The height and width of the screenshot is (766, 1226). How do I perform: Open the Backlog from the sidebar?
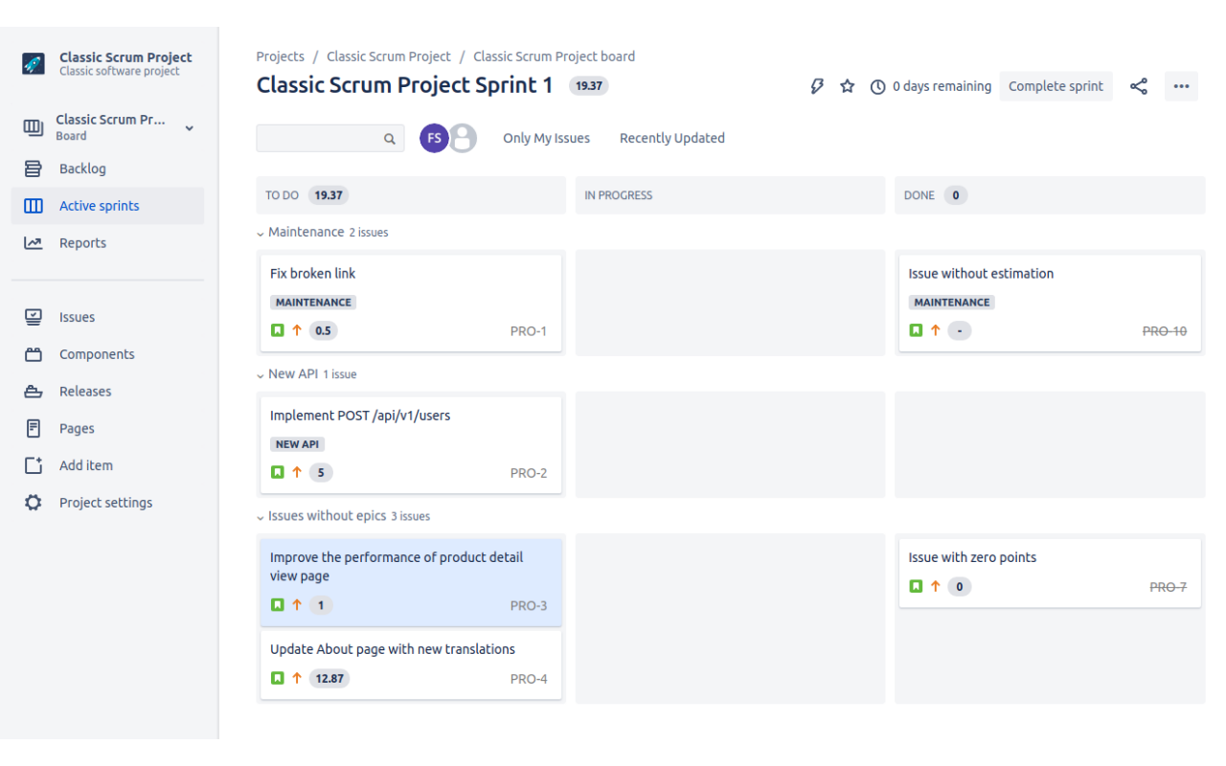coord(84,169)
